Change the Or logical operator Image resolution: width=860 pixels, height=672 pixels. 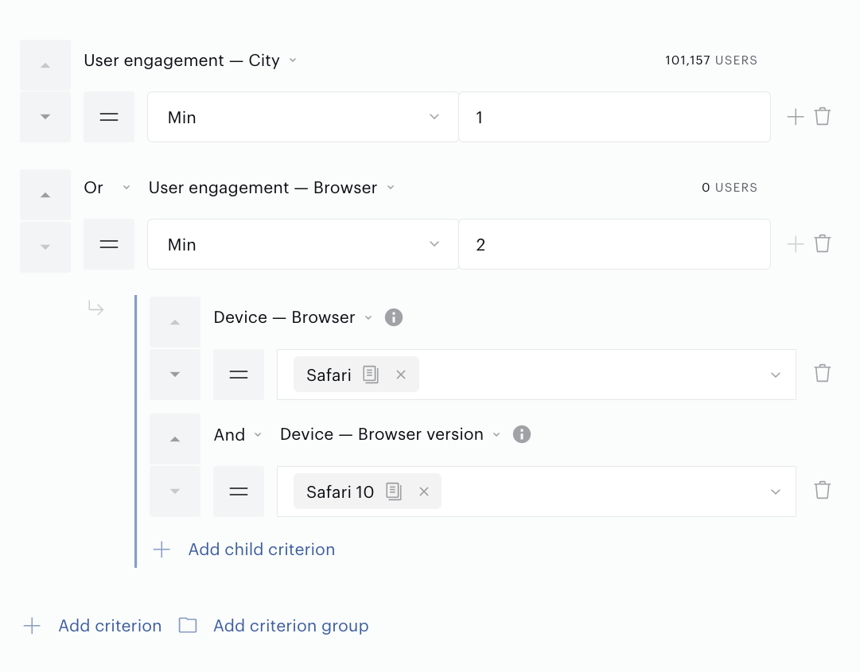click(107, 188)
